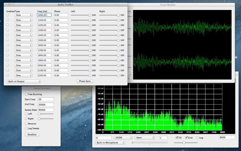Image resolution: width=241 pixels, height=151 pixels.
Task: Click the Sweep Generator Left channel slider
Action: [39, 114]
